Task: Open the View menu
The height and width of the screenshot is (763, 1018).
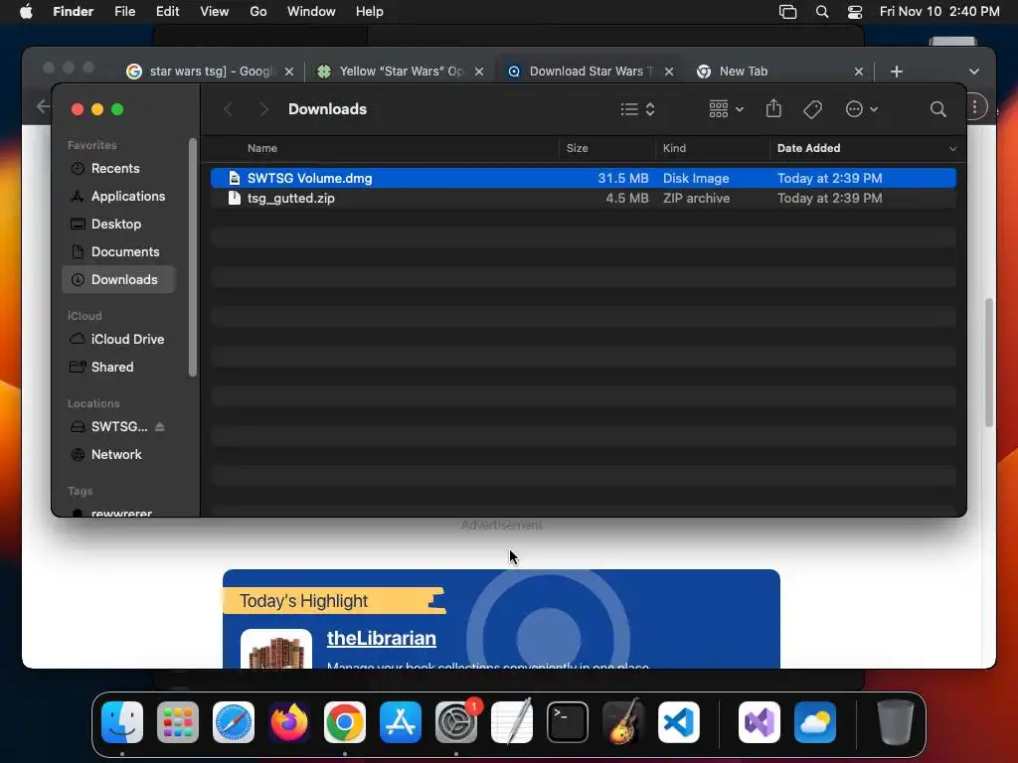Action: (x=215, y=12)
